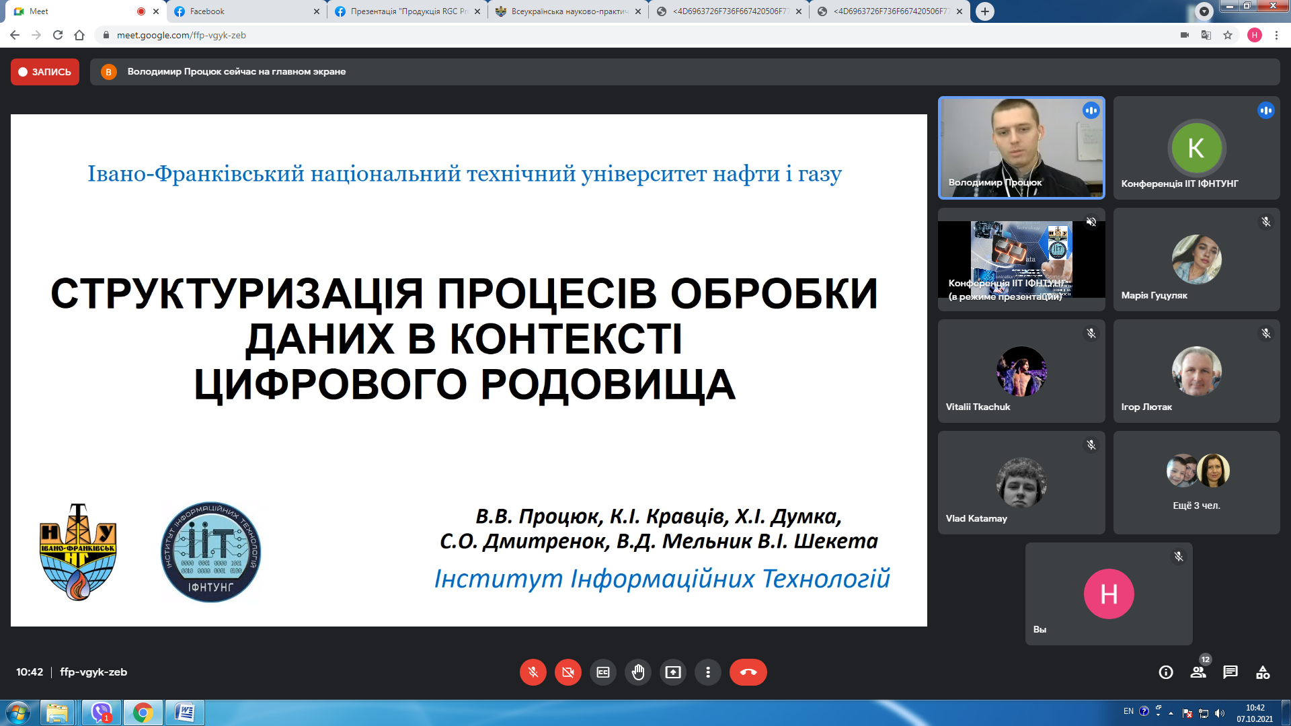Screen dimensions: 1291x726
Task: Toggle closed captions button
Action: pos(603,672)
